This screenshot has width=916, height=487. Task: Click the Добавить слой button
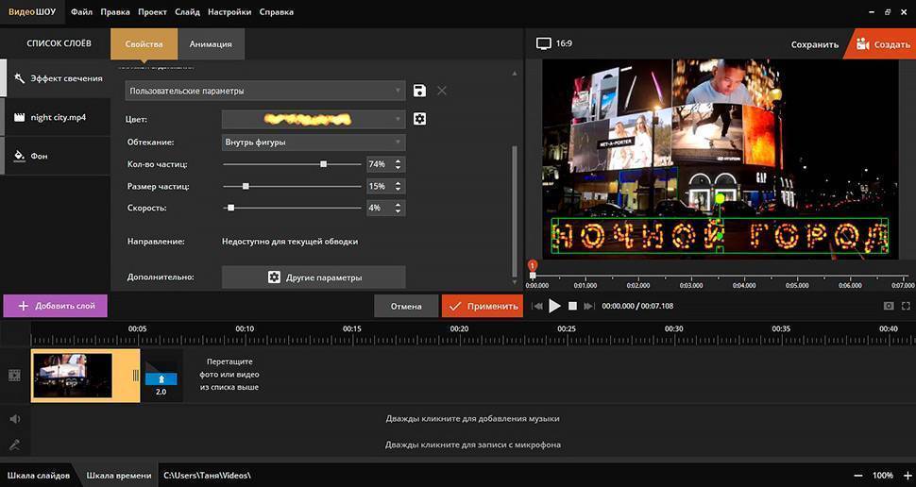tap(56, 306)
